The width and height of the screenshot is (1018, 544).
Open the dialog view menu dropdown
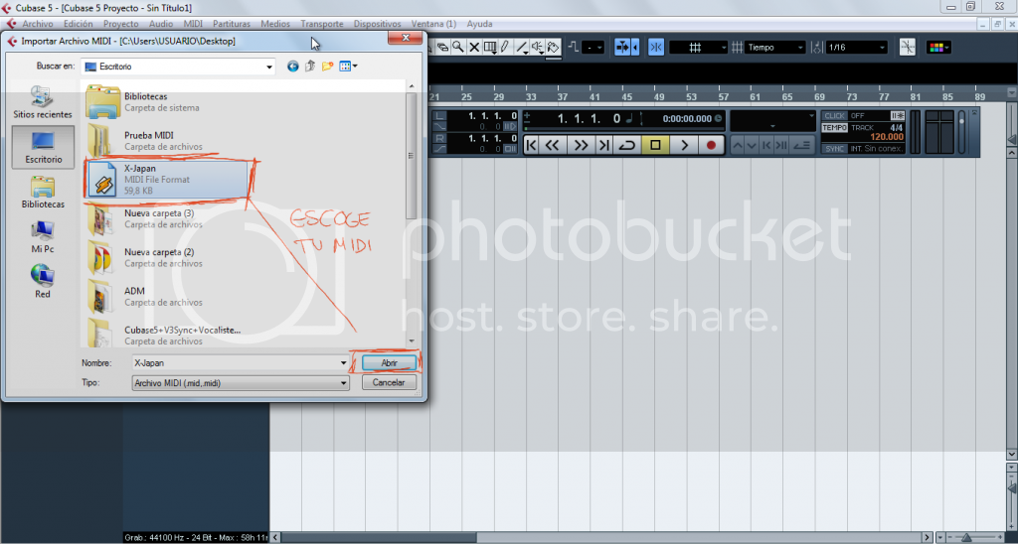coord(349,67)
